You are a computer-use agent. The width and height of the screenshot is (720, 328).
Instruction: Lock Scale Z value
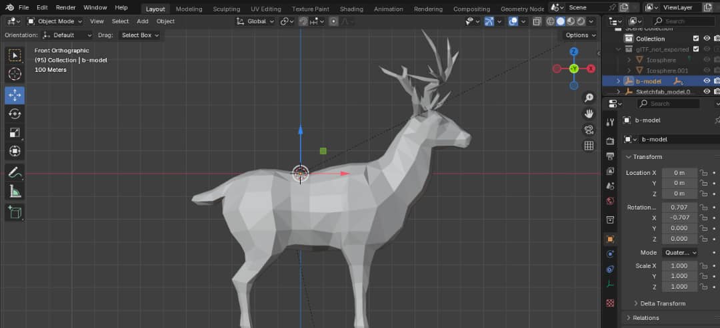click(703, 286)
